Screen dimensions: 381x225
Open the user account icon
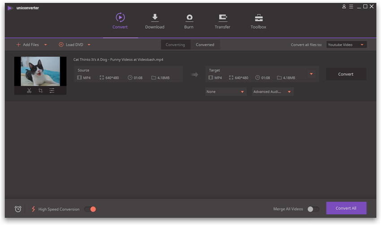[344, 7]
